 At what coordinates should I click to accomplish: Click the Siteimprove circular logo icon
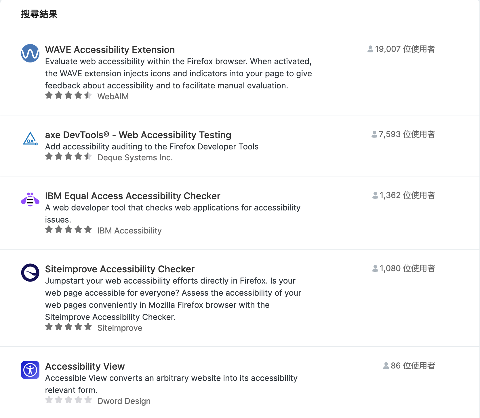pyautogui.click(x=30, y=273)
